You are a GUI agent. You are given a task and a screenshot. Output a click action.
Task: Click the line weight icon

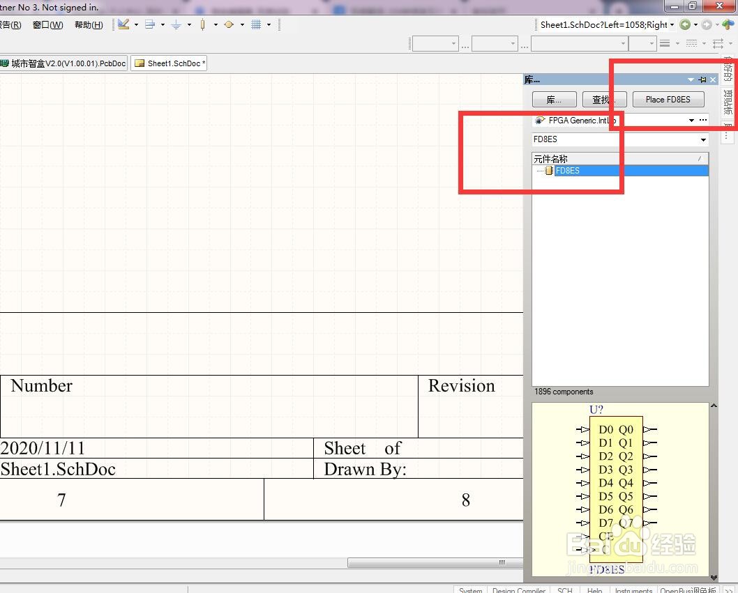point(665,43)
